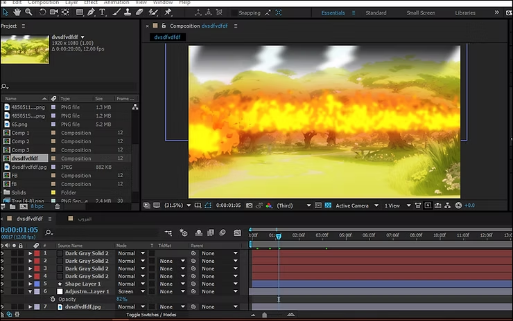Select the Brush tool
The width and height of the screenshot is (513, 321).
coord(116,12)
